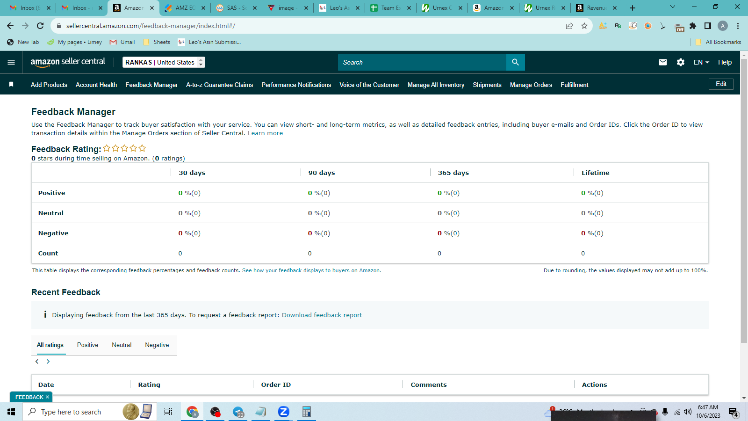Select the Positive feedback tab
The image size is (748, 421).
(87, 345)
